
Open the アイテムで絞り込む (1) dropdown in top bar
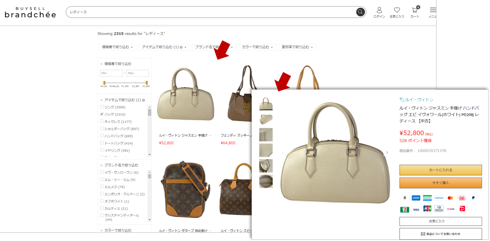click(164, 47)
